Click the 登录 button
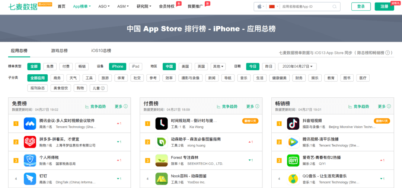Screen dimensions: 402x188 click(x=361, y=7)
